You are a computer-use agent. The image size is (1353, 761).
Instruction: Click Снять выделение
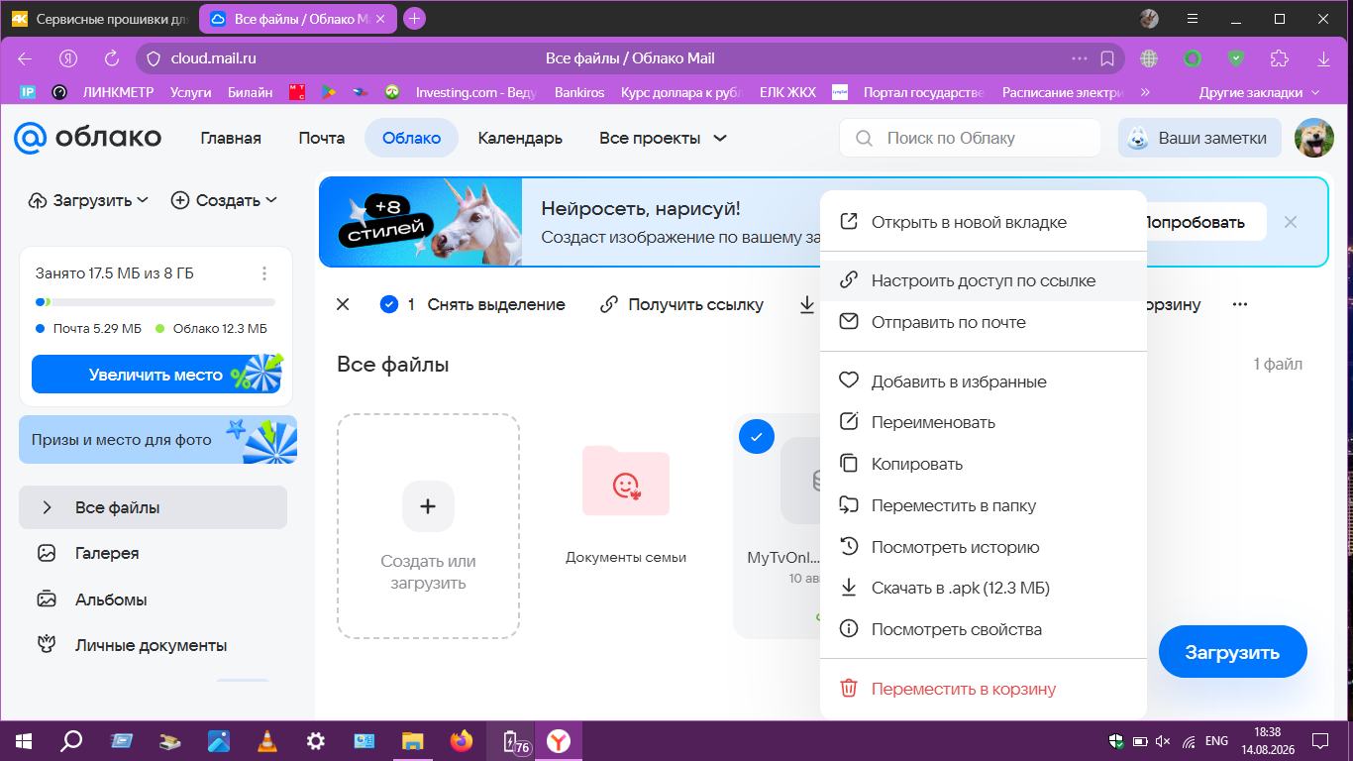[x=496, y=305]
